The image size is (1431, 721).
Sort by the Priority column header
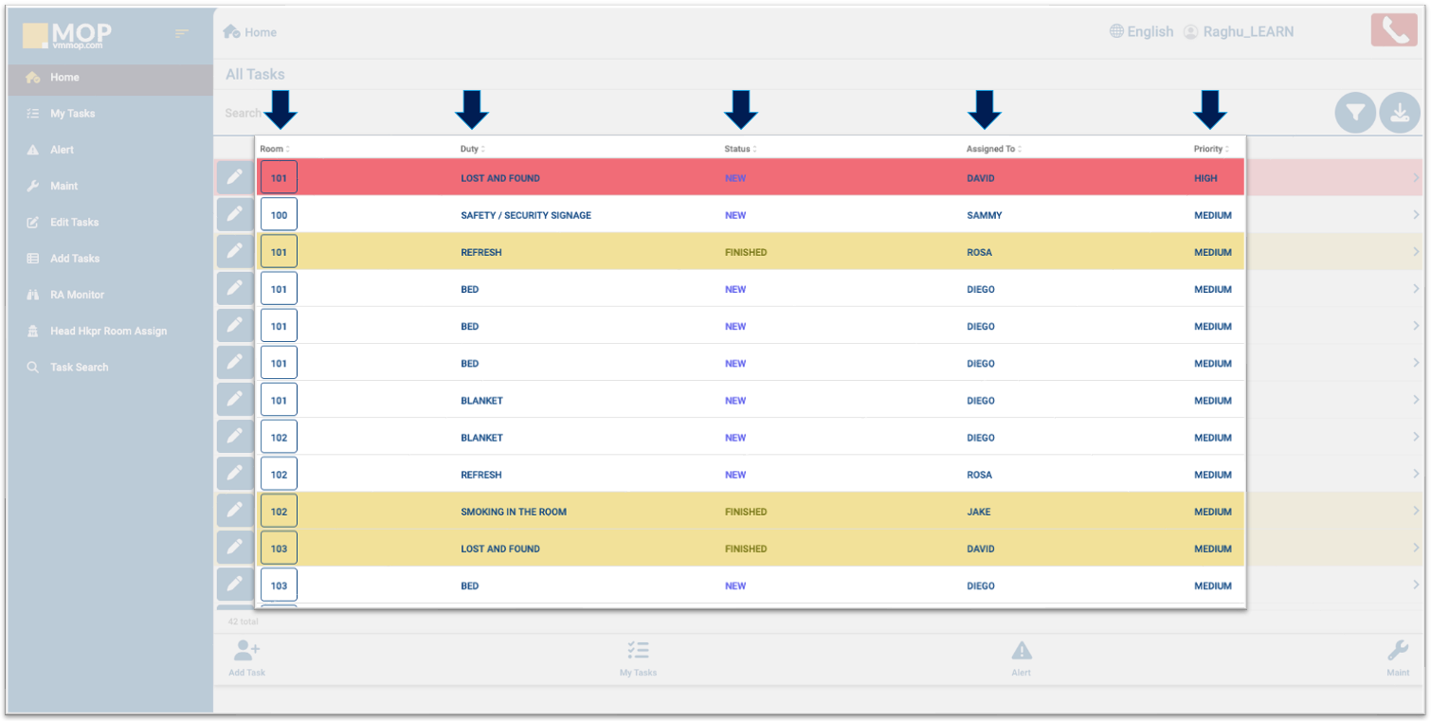click(x=1210, y=149)
